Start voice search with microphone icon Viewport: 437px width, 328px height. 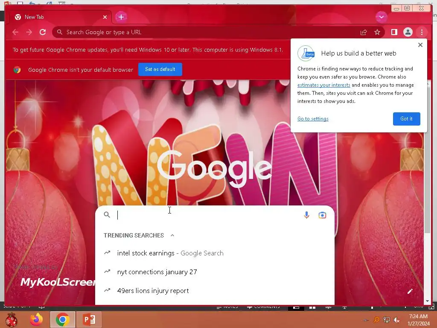tap(306, 215)
